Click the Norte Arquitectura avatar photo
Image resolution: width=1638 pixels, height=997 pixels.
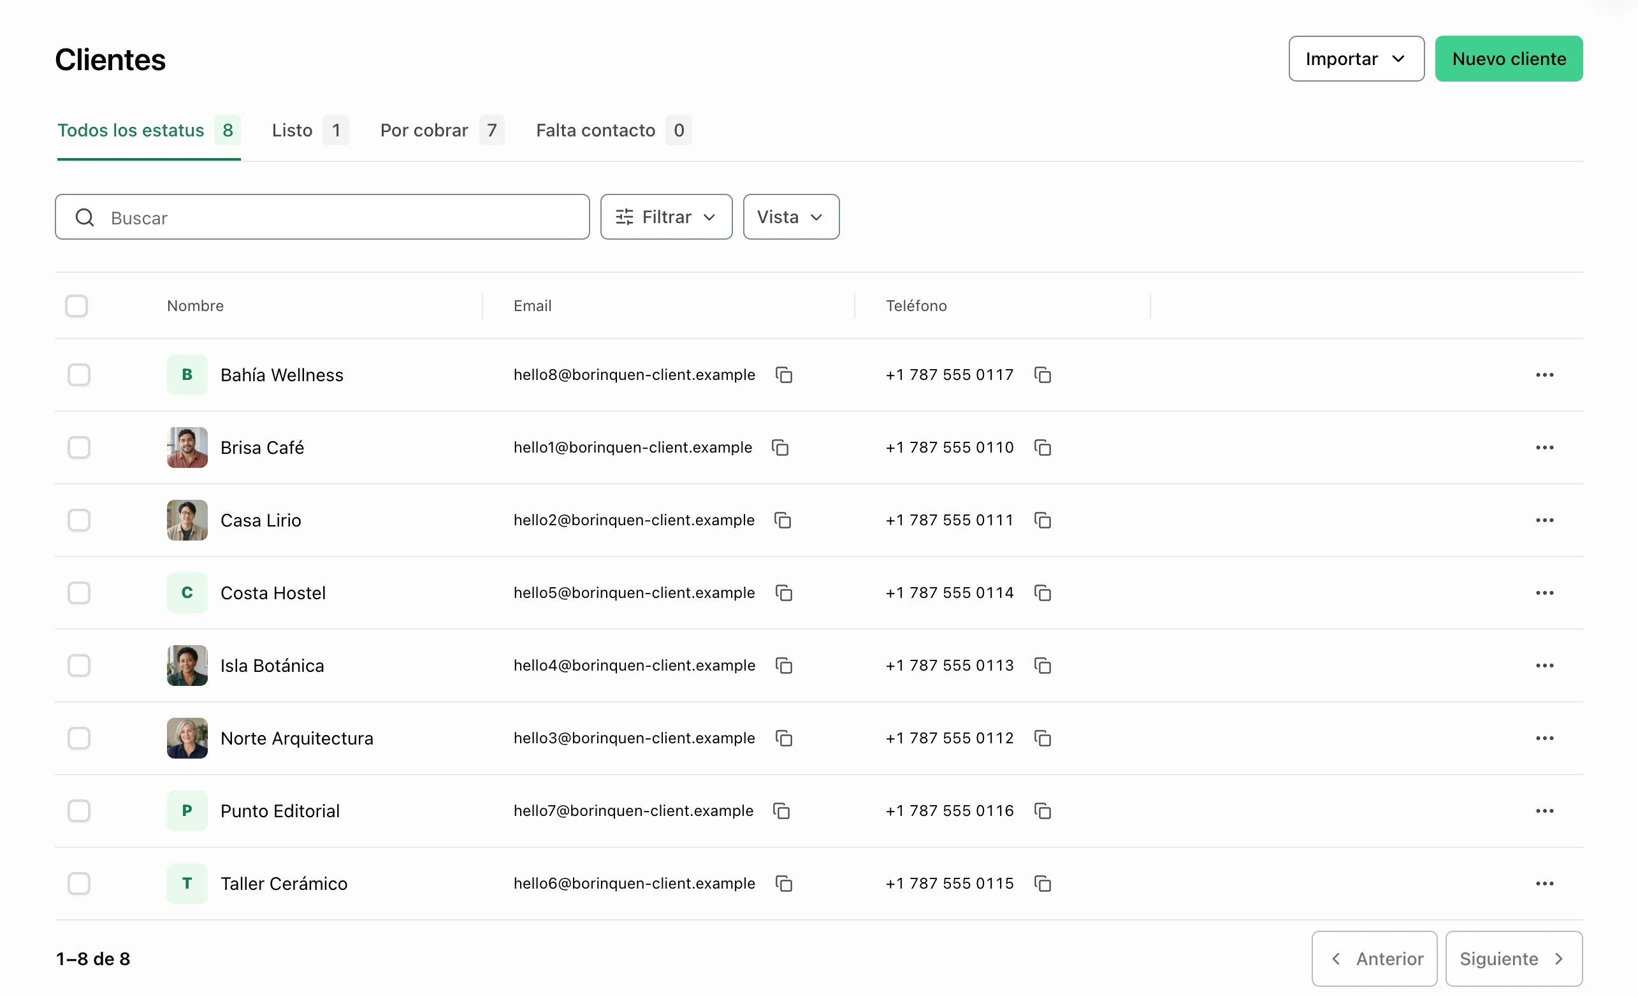pos(187,738)
